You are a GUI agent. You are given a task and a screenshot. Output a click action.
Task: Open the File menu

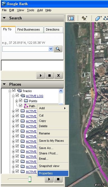coord(4,10)
